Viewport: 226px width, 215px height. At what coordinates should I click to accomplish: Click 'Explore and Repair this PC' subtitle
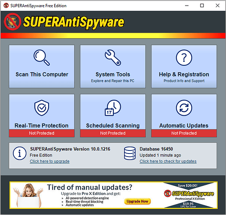pyautogui.click(x=113, y=81)
